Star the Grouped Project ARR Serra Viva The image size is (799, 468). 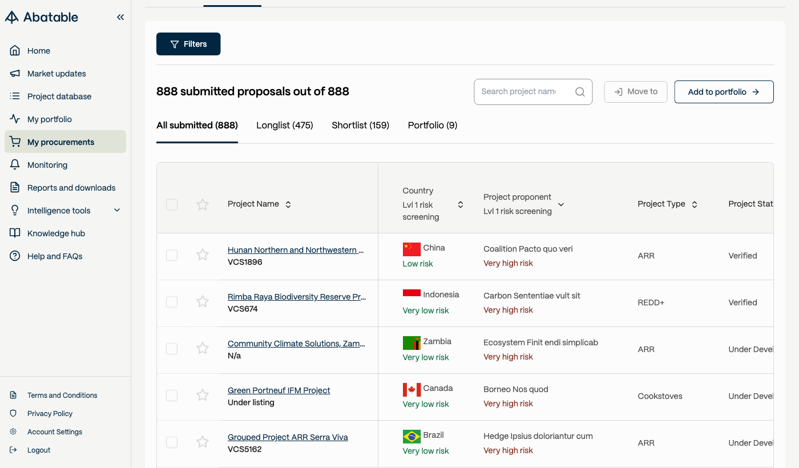click(x=203, y=442)
